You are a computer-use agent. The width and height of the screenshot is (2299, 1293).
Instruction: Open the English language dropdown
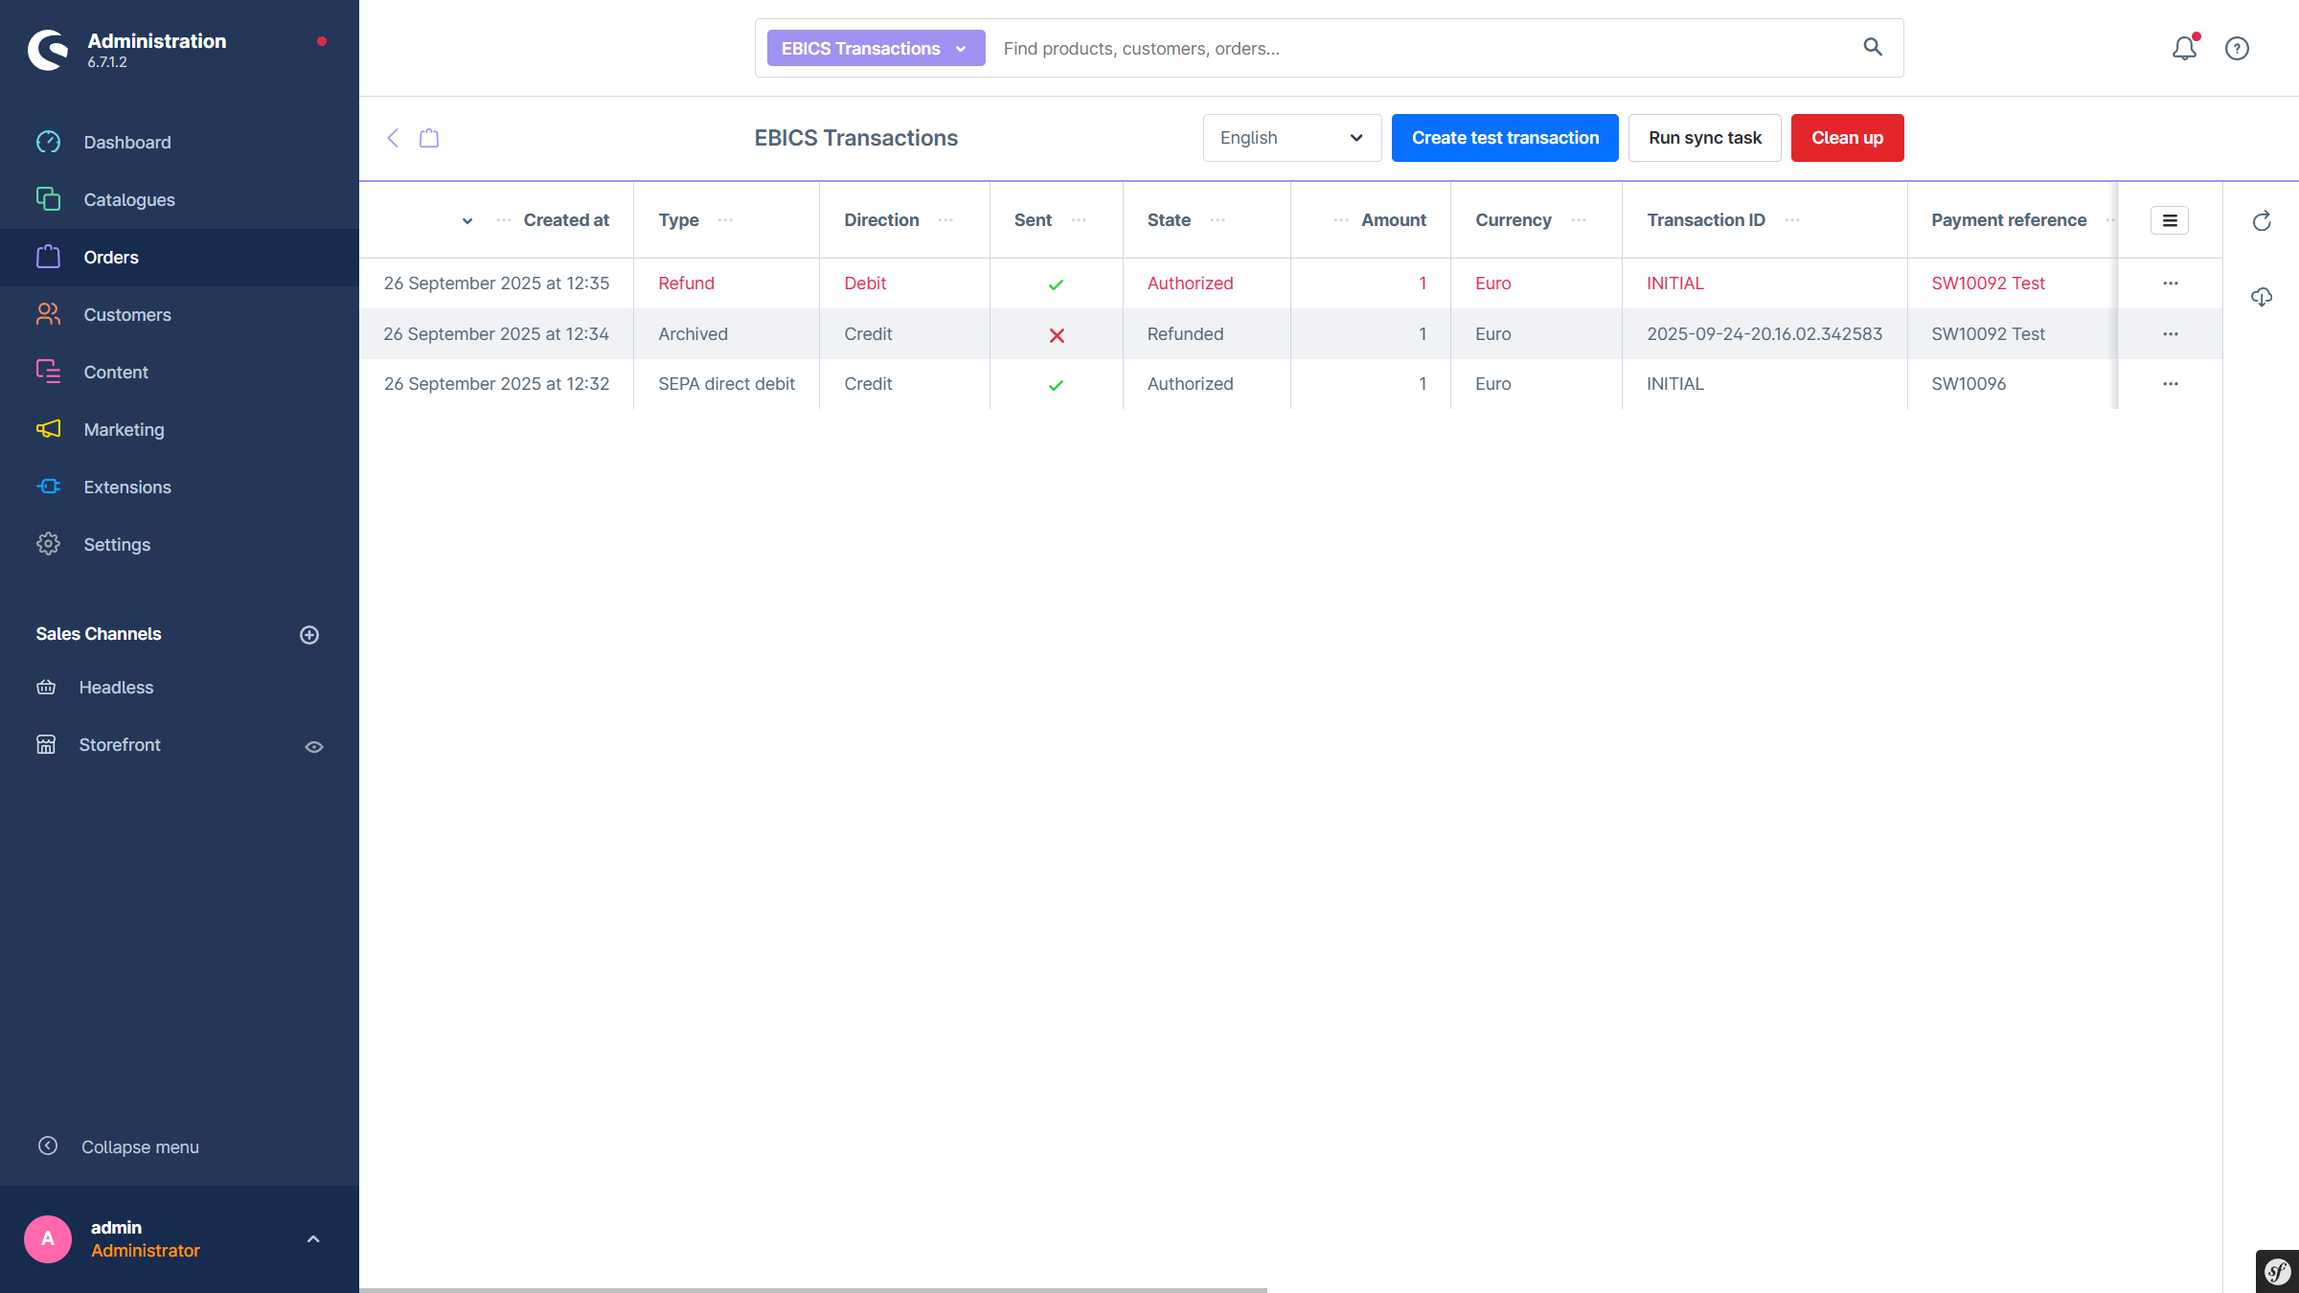click(x=1291, y=138)
